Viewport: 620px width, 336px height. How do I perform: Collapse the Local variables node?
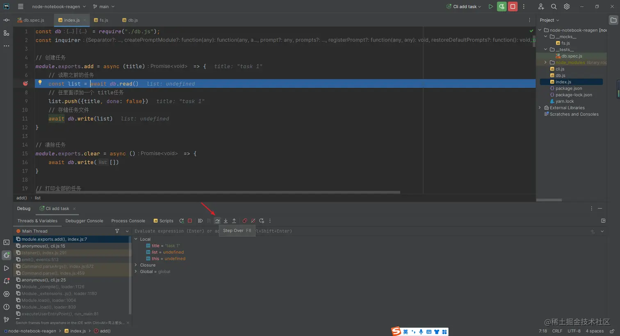[x=136, y=239]
